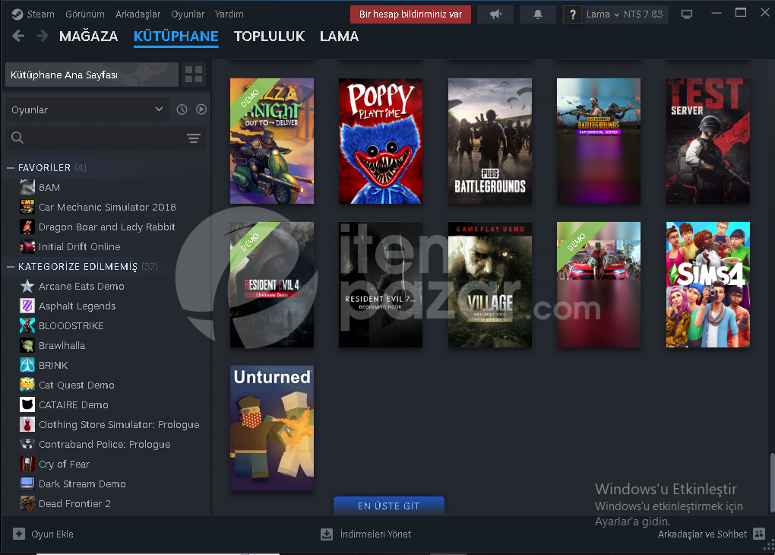Click 'Bir hesap bildiriminiz var' alert button

tap(410, 14)
